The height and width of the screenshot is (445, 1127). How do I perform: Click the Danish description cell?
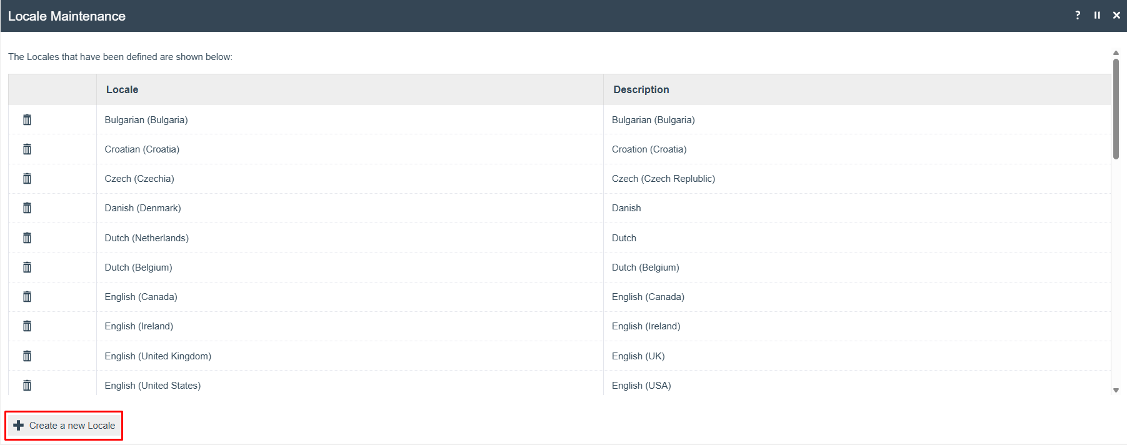coord(857,207)
